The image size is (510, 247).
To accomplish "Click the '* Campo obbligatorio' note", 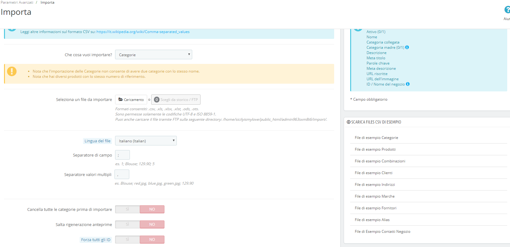I will 369,99.
